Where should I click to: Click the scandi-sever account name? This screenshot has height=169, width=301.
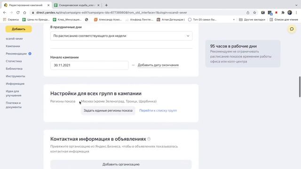(x=14, y=38)
